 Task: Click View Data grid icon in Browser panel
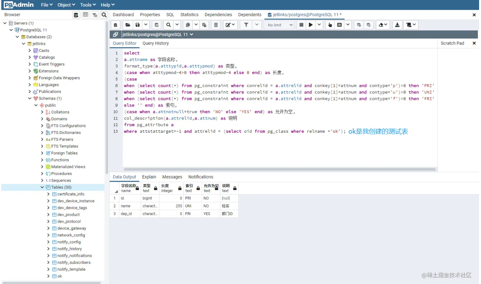coord(85,15)
